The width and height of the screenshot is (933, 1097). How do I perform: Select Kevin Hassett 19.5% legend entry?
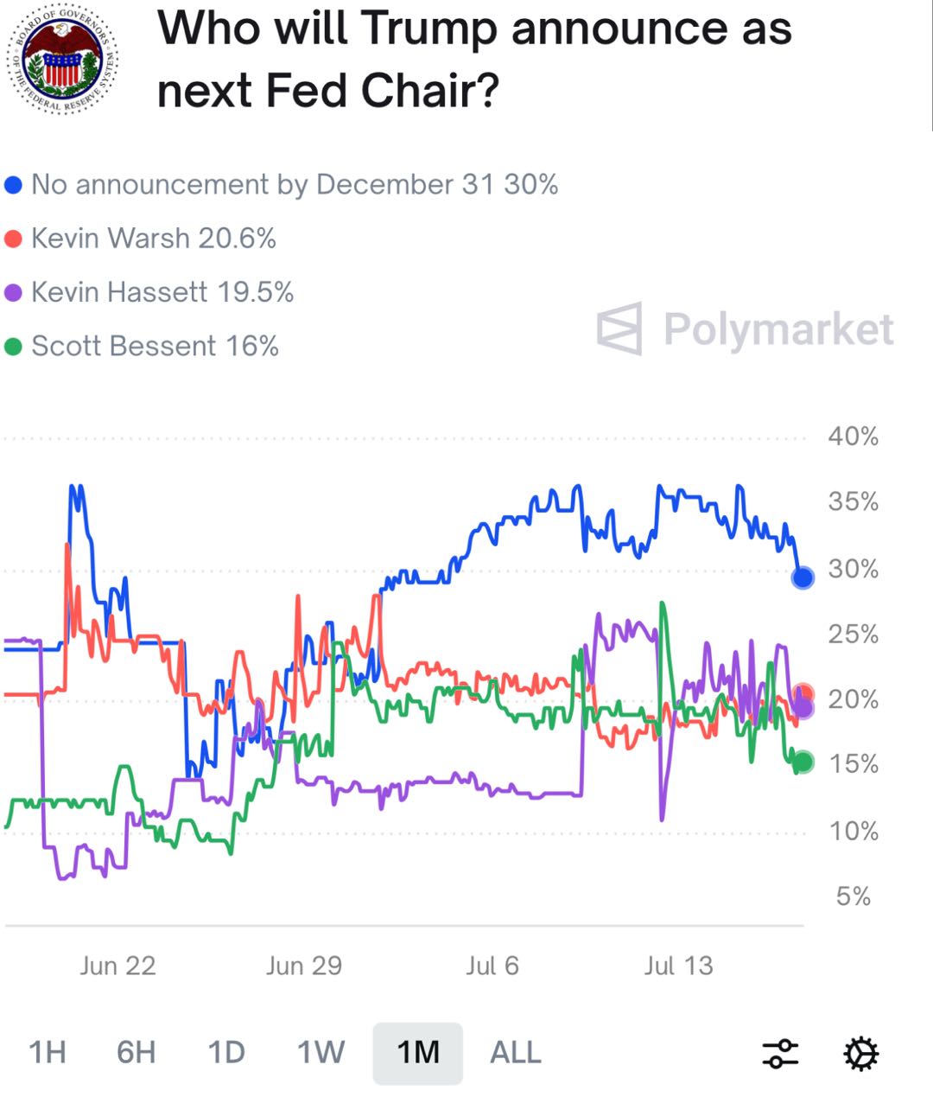pyautogui.click(x=149, y=292)
